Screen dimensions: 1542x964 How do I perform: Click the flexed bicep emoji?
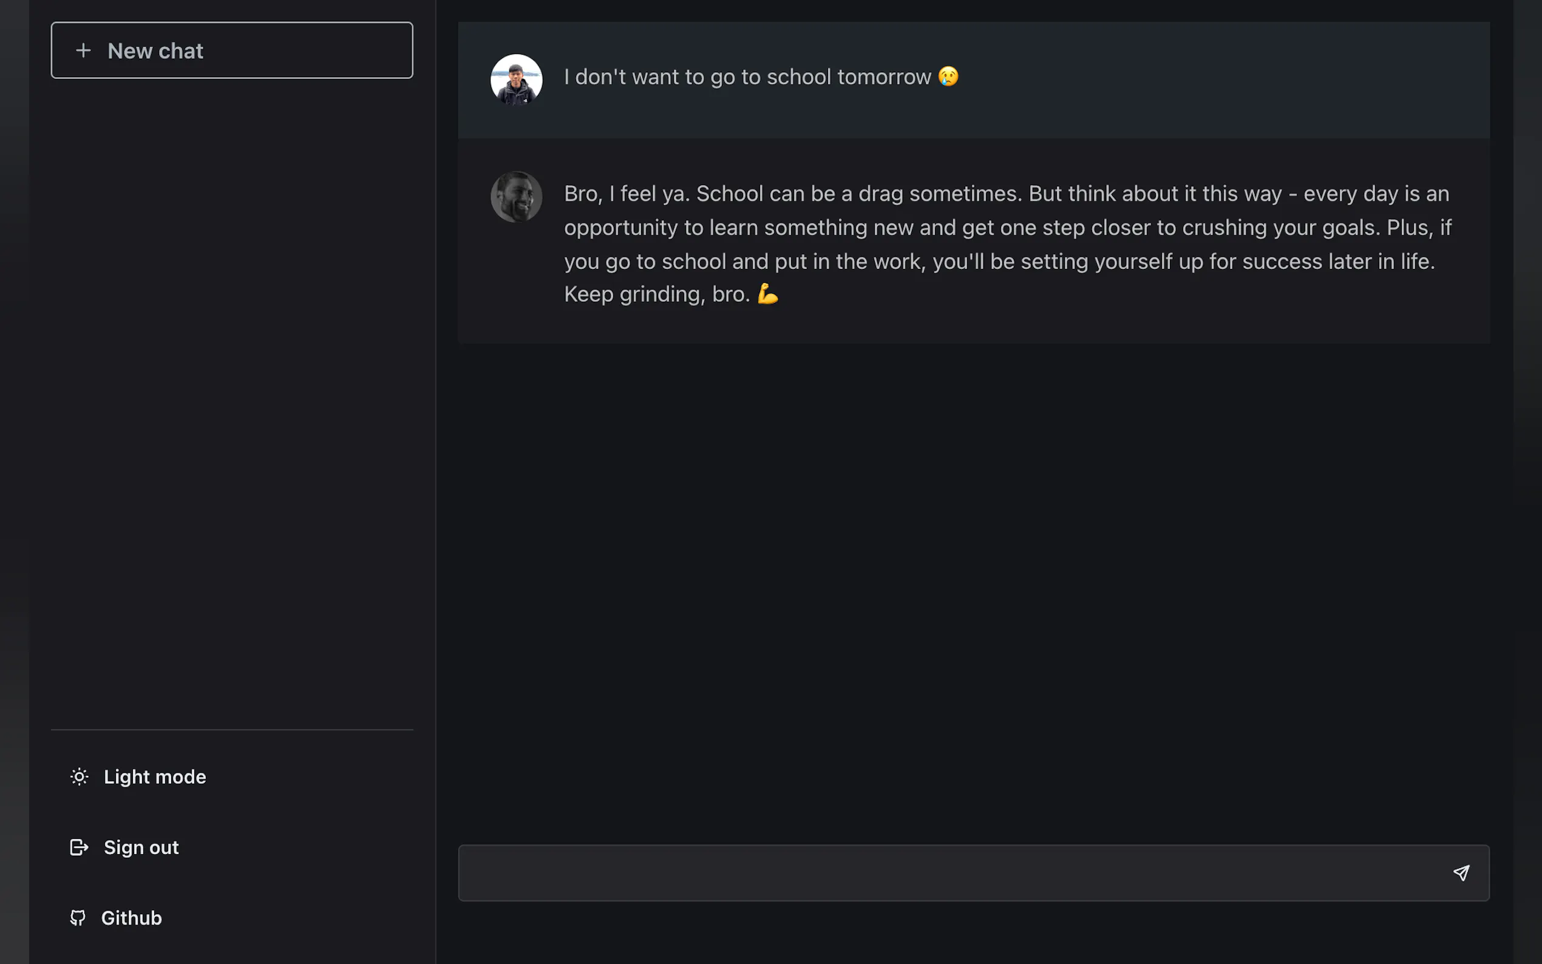pyautogui.click(x=767, y=294)
